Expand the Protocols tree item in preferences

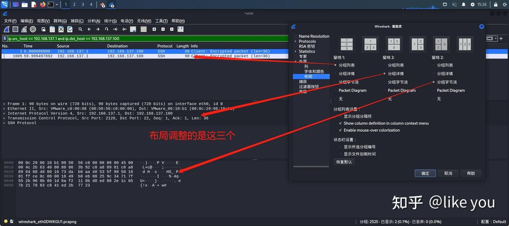(x=296, y=42)
